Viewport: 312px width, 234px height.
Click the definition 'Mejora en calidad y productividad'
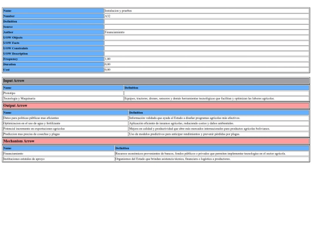199,129
